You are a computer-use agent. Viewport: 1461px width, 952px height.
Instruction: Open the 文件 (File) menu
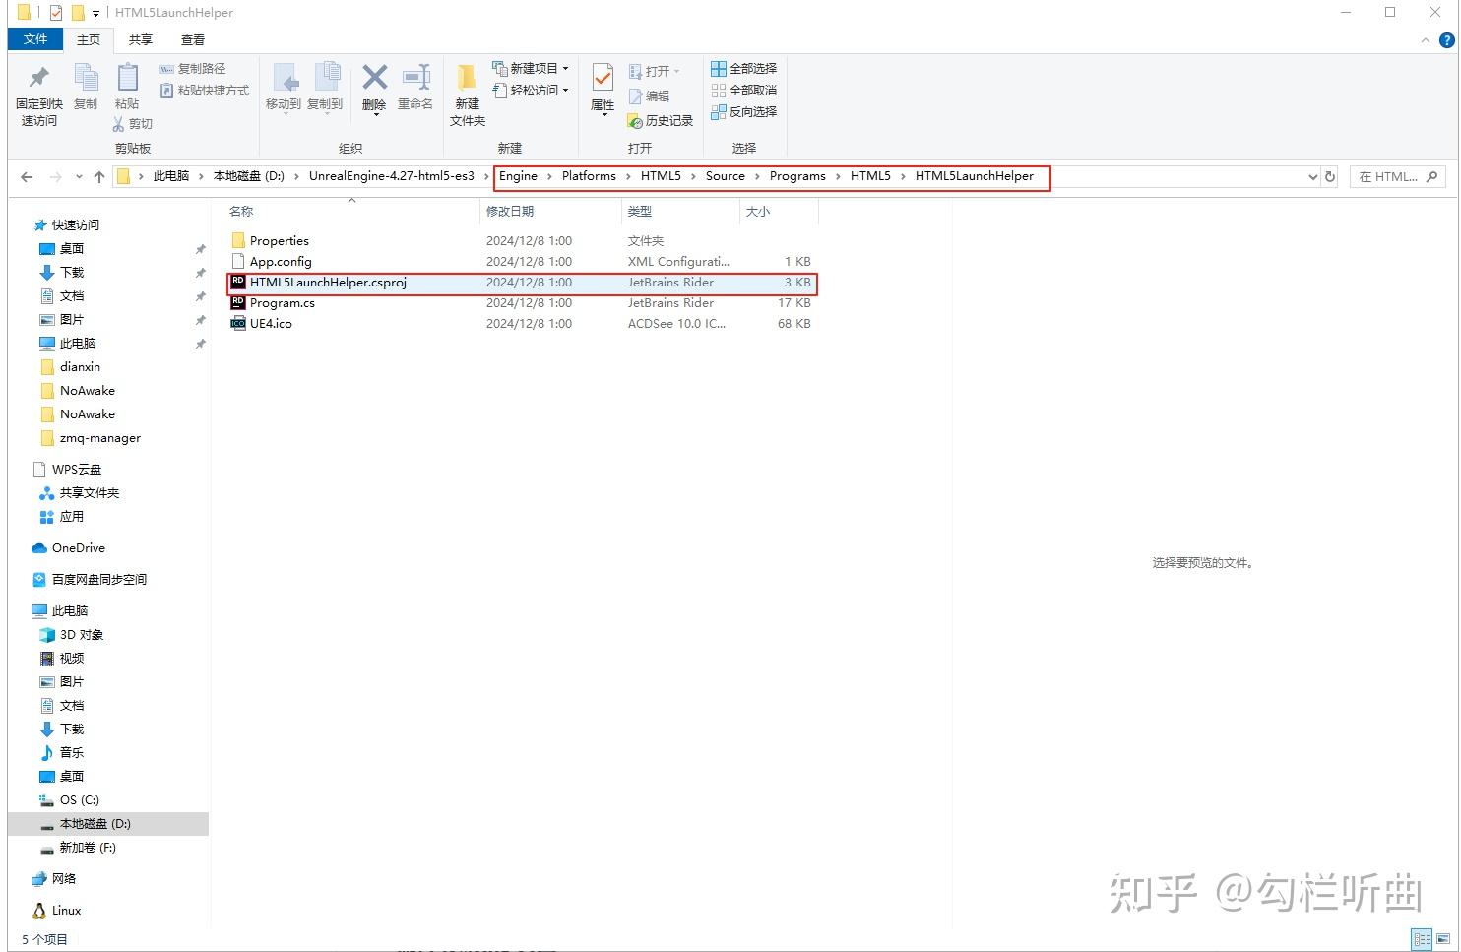click(35, 39)
